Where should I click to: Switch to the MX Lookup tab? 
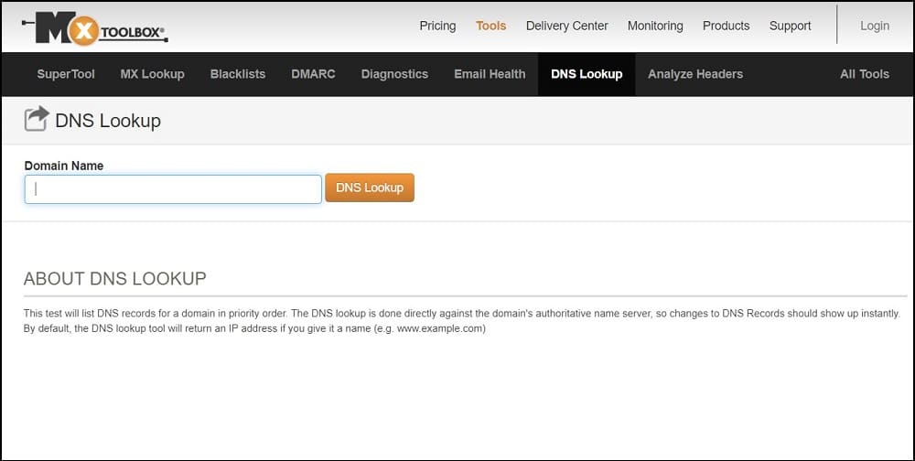tap(152, 74)
